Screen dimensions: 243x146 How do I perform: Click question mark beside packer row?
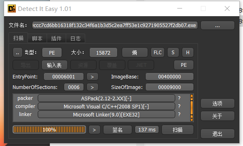click(179, 98)
